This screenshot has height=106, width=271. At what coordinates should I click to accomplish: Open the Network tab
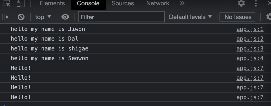[158, 4]
